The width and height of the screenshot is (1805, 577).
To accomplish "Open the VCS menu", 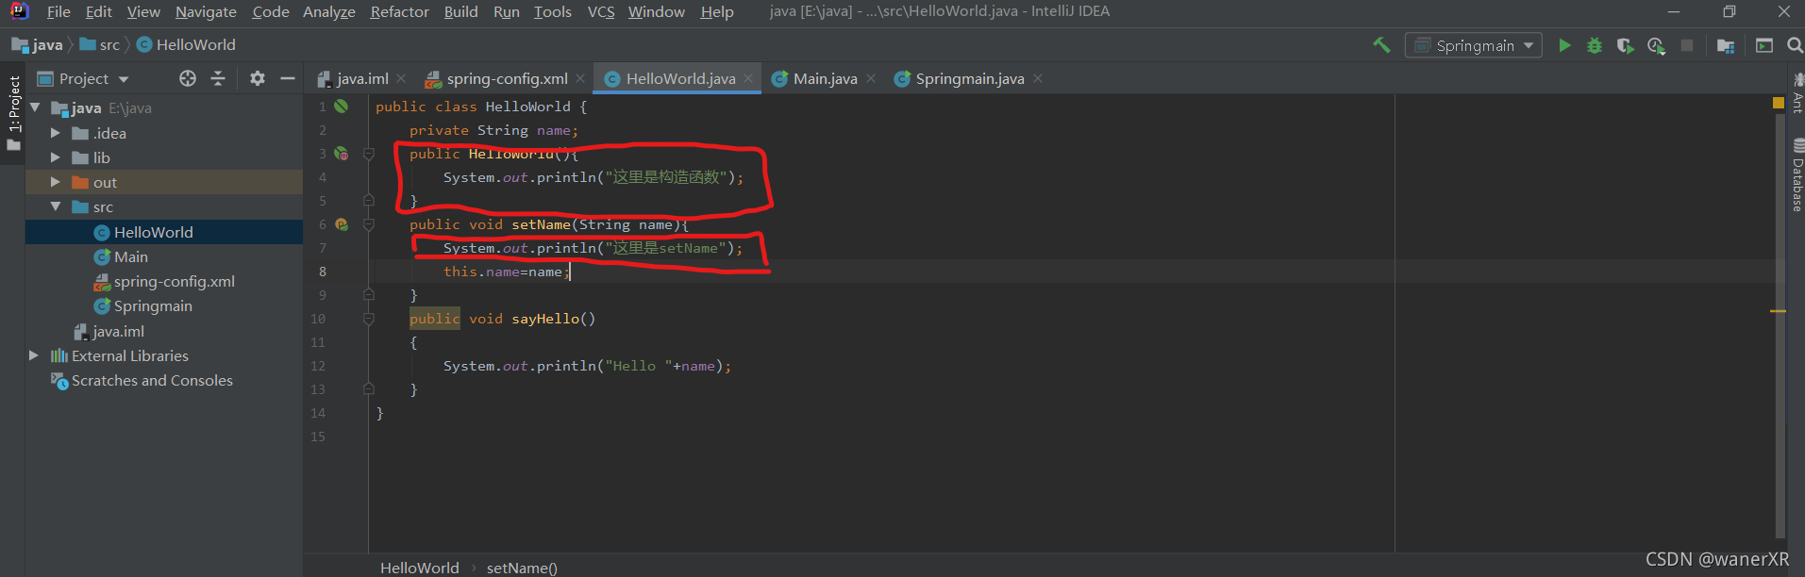I will tap(601, 11).
